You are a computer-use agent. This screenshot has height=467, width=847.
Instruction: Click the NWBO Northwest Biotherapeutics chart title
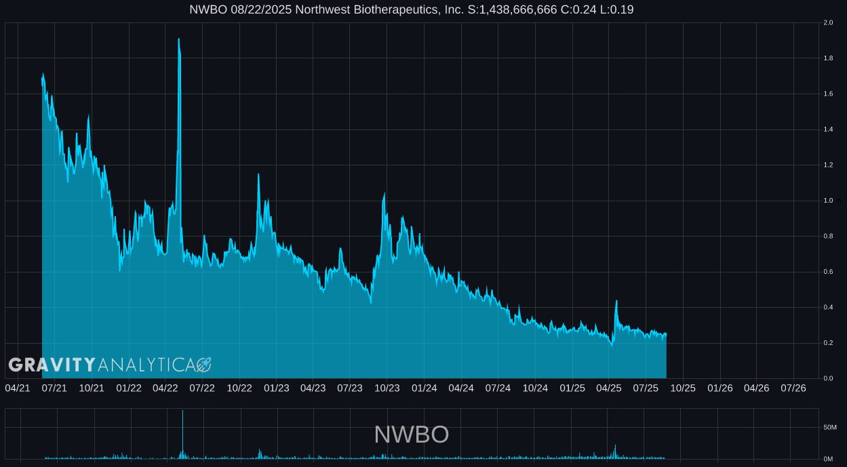pos(412,9)
